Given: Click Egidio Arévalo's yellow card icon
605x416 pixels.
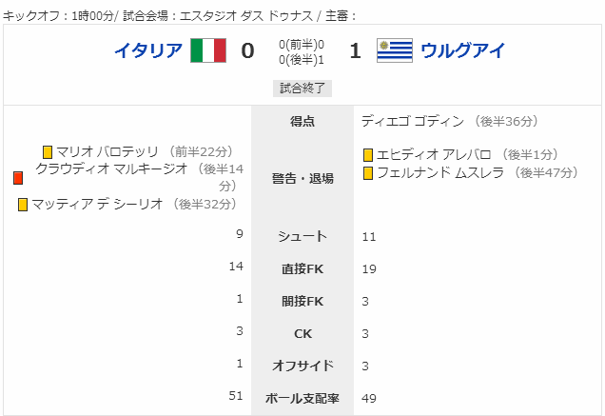Looking at the screenshot, I should pyautogui.click(x=368, y=155).
